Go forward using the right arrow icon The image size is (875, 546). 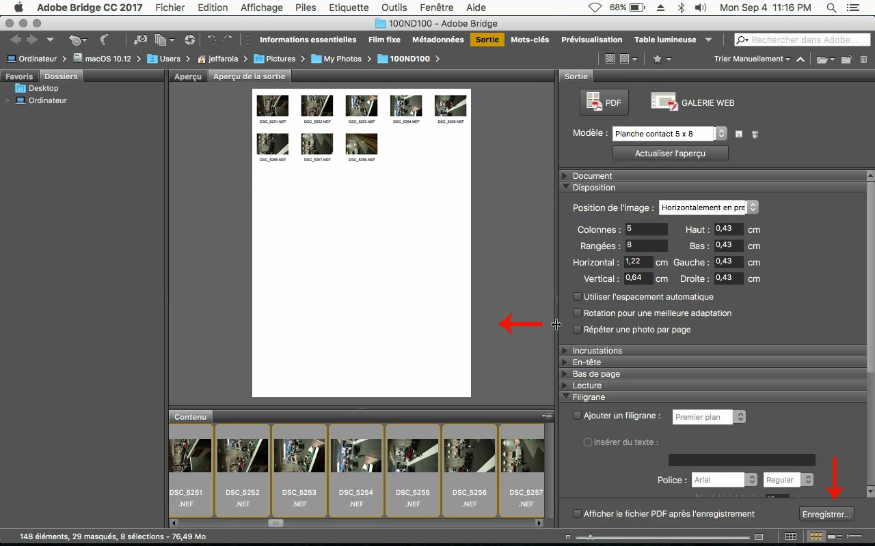[32, 40]
